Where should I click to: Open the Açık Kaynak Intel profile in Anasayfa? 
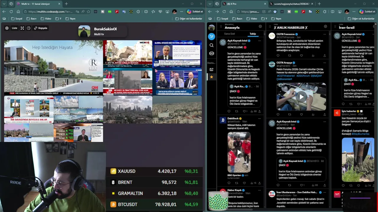pos(237,41)
